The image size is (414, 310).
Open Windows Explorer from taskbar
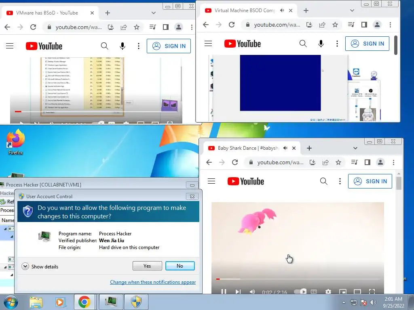(x=36, y=302)
